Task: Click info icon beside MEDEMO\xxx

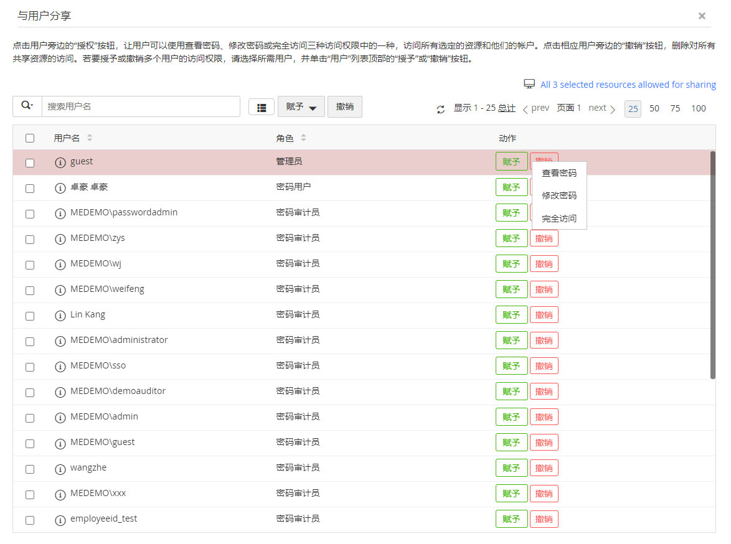Action: coord(60,494)
